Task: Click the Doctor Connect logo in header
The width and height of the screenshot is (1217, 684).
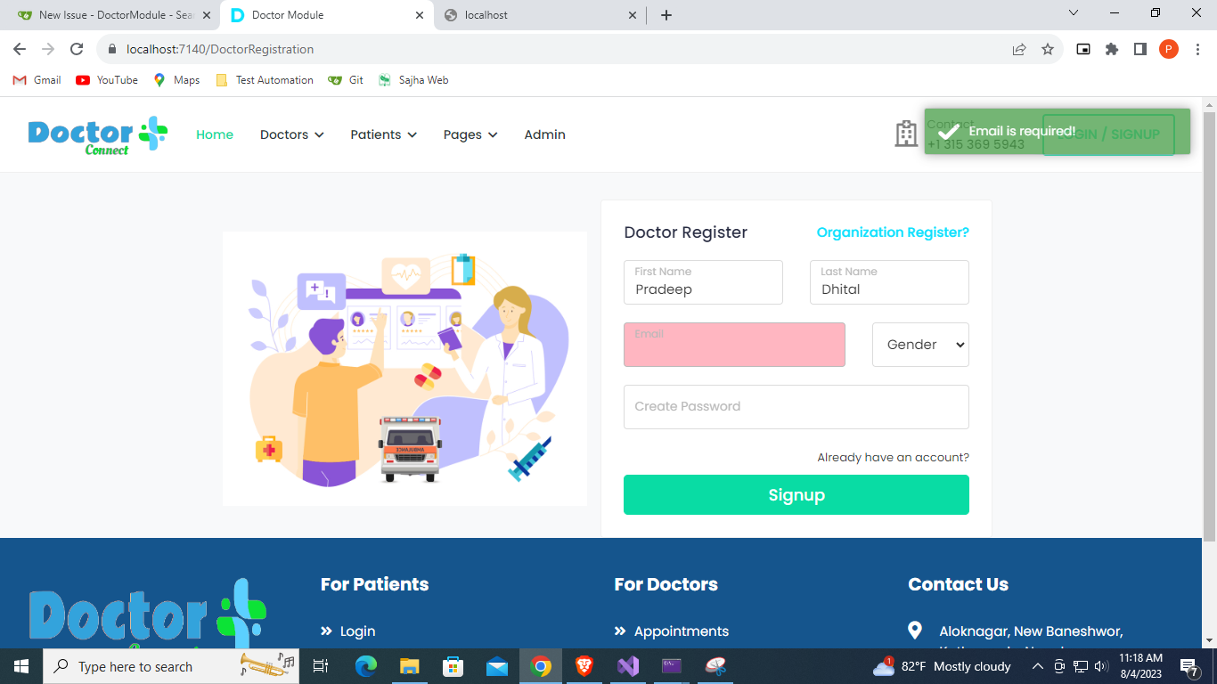Action: click(97, 134)
